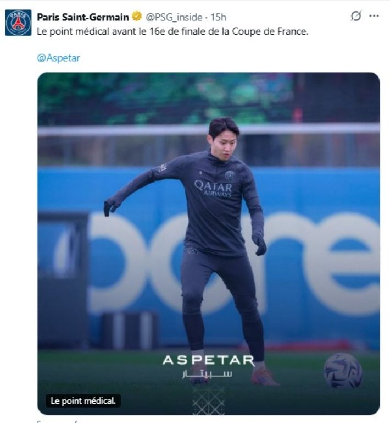Show the 'Le point médical.' image description badge
This screenshot has height=423, width=390.
pyautogui.click(x=82, y=401)
